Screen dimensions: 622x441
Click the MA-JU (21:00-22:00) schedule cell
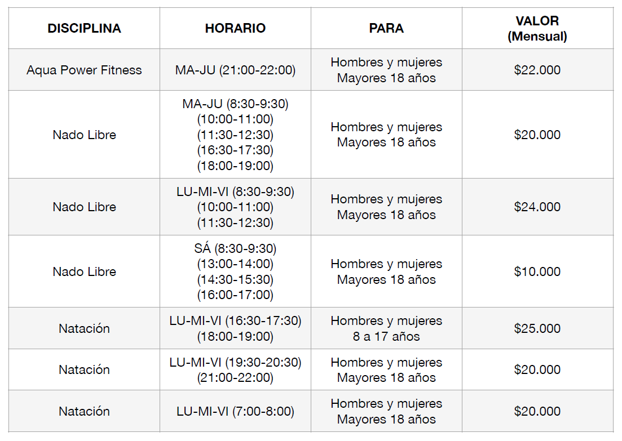tap(235, 70)
